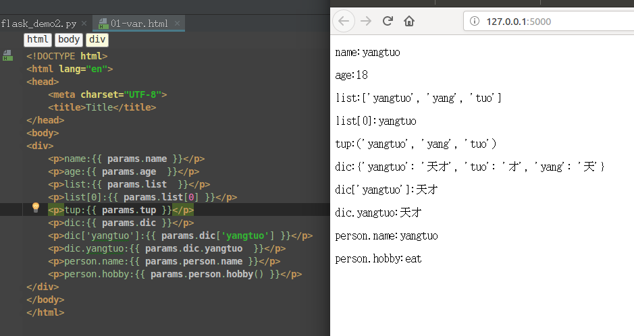Click the body breadcrumb element

coord(69,39)
